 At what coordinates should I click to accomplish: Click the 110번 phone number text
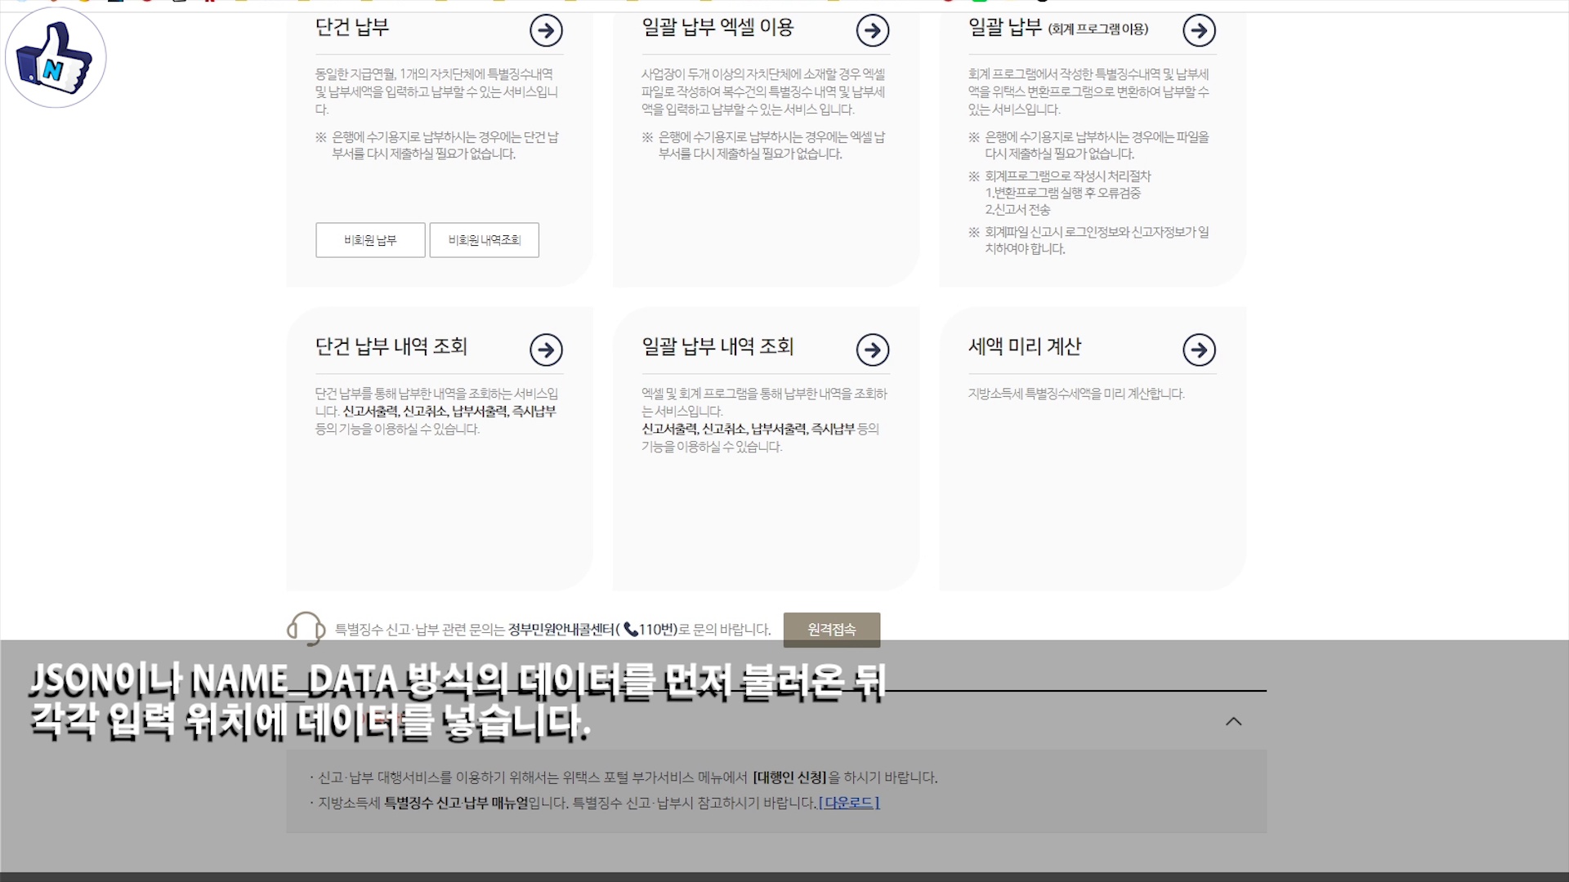tap(656, 630)
